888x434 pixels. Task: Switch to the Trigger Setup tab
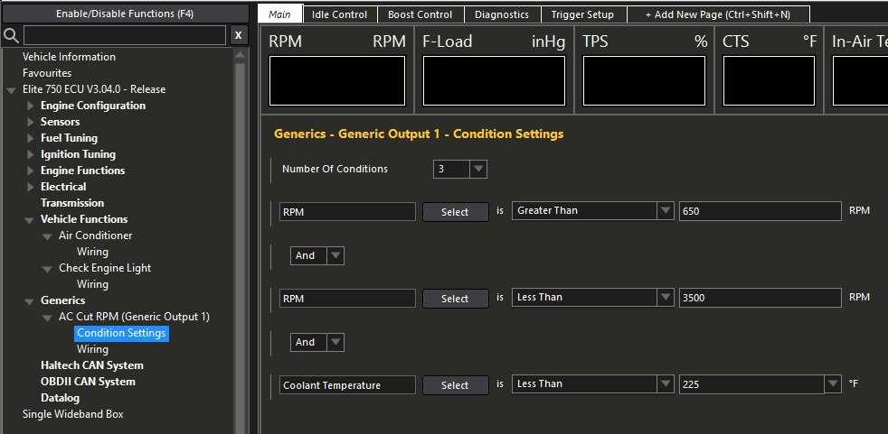coord(582,14)
